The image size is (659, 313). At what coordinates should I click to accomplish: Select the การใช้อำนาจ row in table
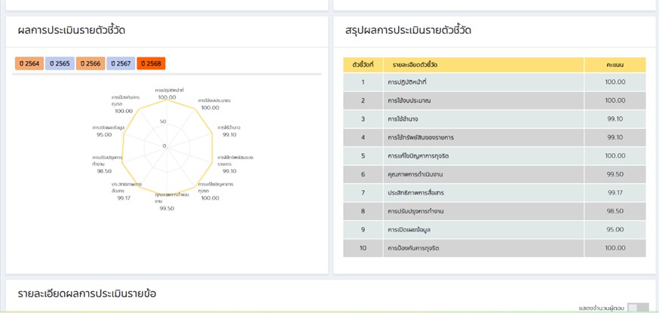coord(495,119)
